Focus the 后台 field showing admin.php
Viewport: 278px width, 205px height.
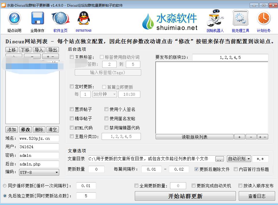[x=39, y=164]
